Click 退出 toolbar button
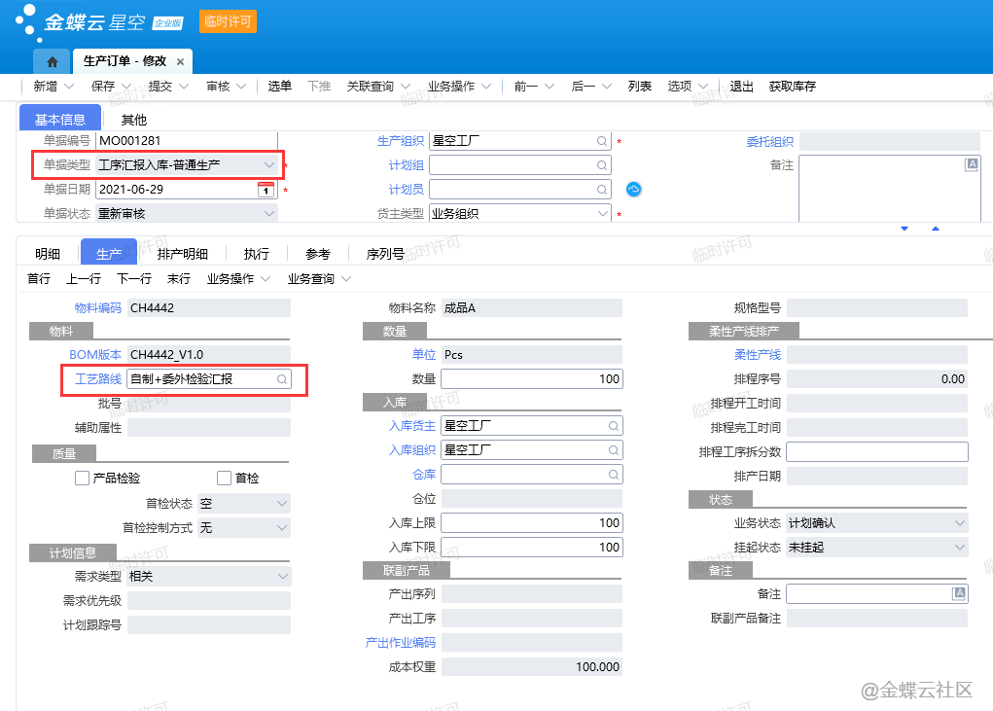993x711 pixels. coord(741,87)
